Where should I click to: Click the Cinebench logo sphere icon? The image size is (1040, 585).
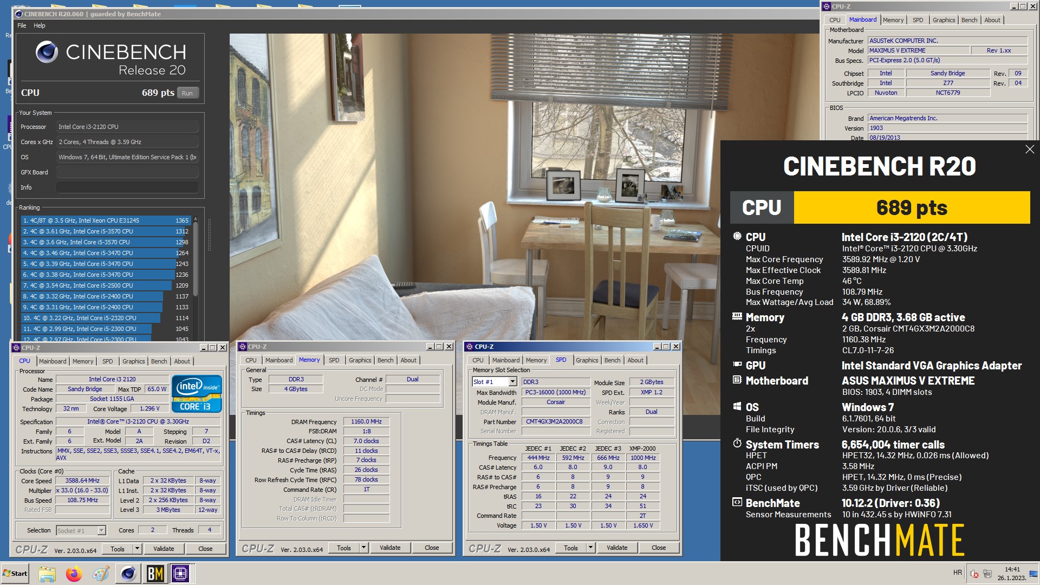point(47,52)
